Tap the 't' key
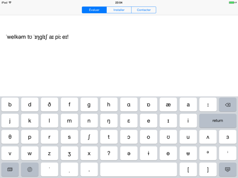This screenshot has width=238, height=178. [109, 137]
